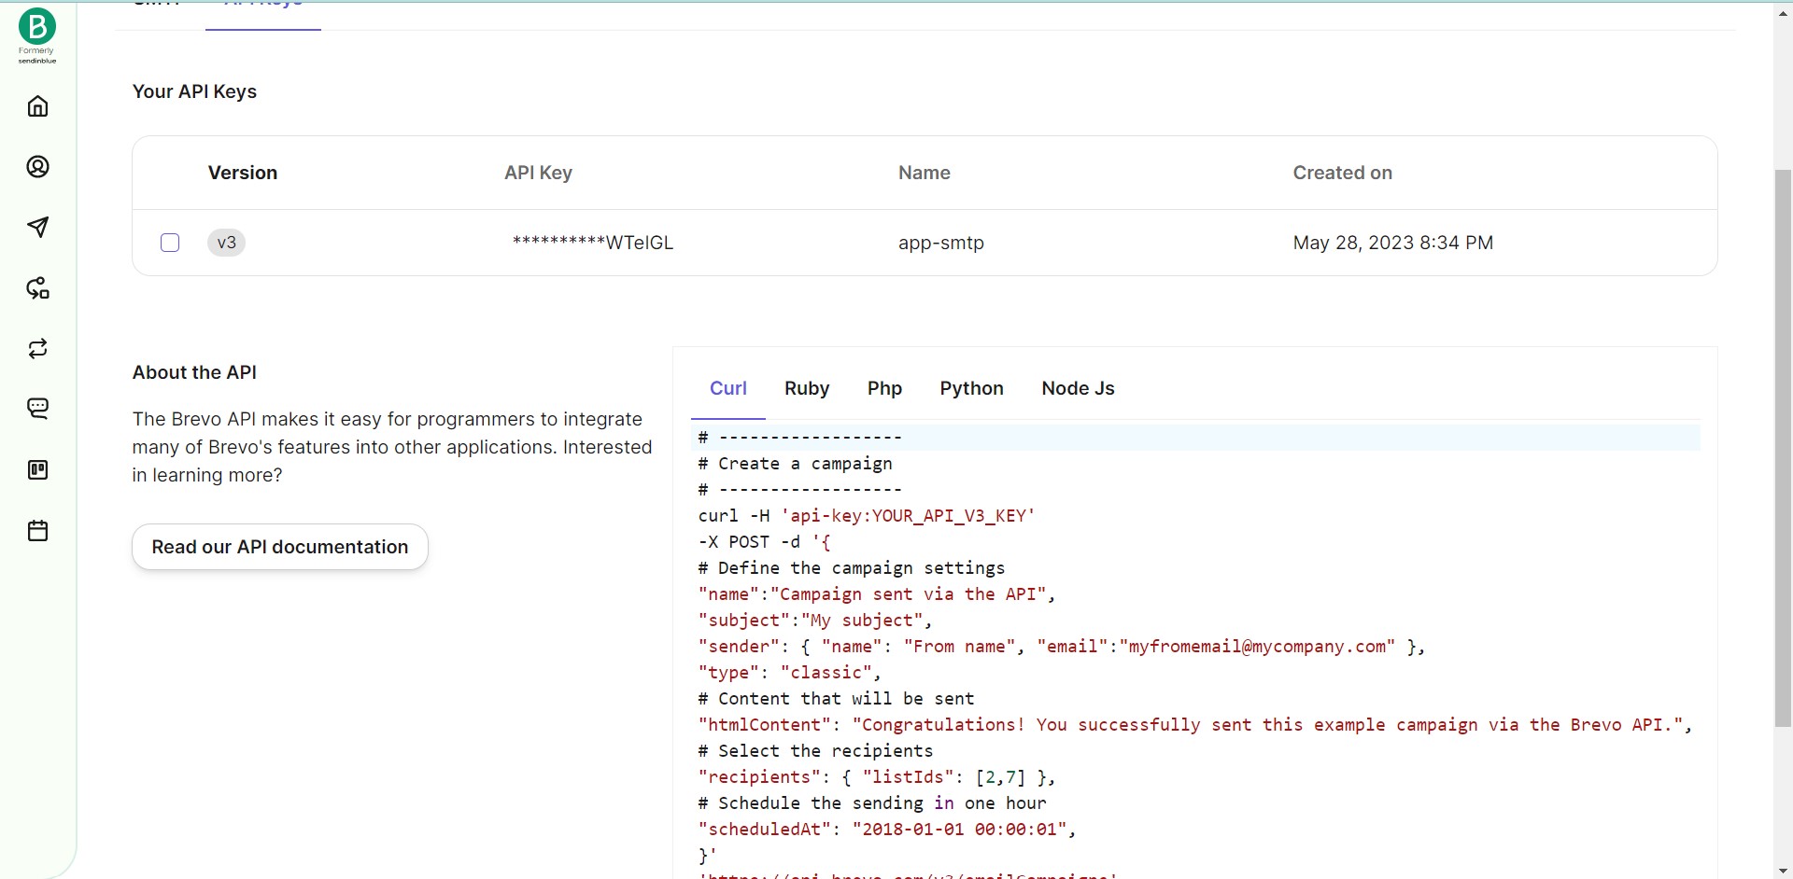
Task: Click the "sender" code line
Action: tap(1062, 647)
